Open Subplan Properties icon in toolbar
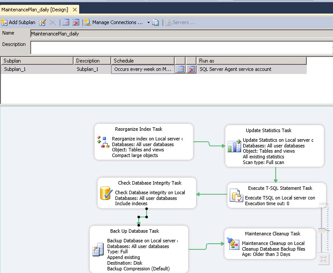Image resolution: width=333 pixels, height=273 pixels. 43,22
